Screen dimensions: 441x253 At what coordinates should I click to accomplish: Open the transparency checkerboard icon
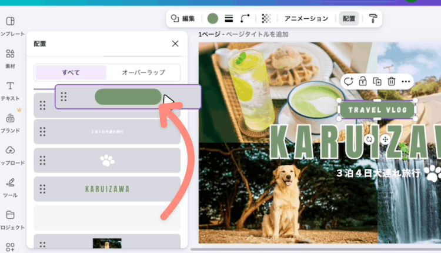point(266,19)
